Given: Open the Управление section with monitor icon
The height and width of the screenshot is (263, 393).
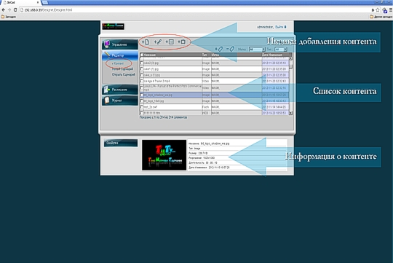Looking at the screenshot, I should 120,44.
